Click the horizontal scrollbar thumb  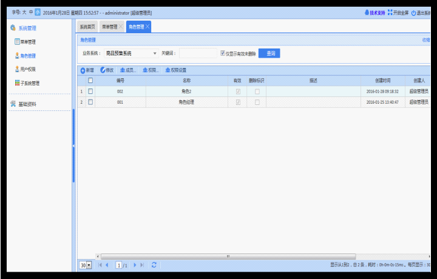(228, 256)
